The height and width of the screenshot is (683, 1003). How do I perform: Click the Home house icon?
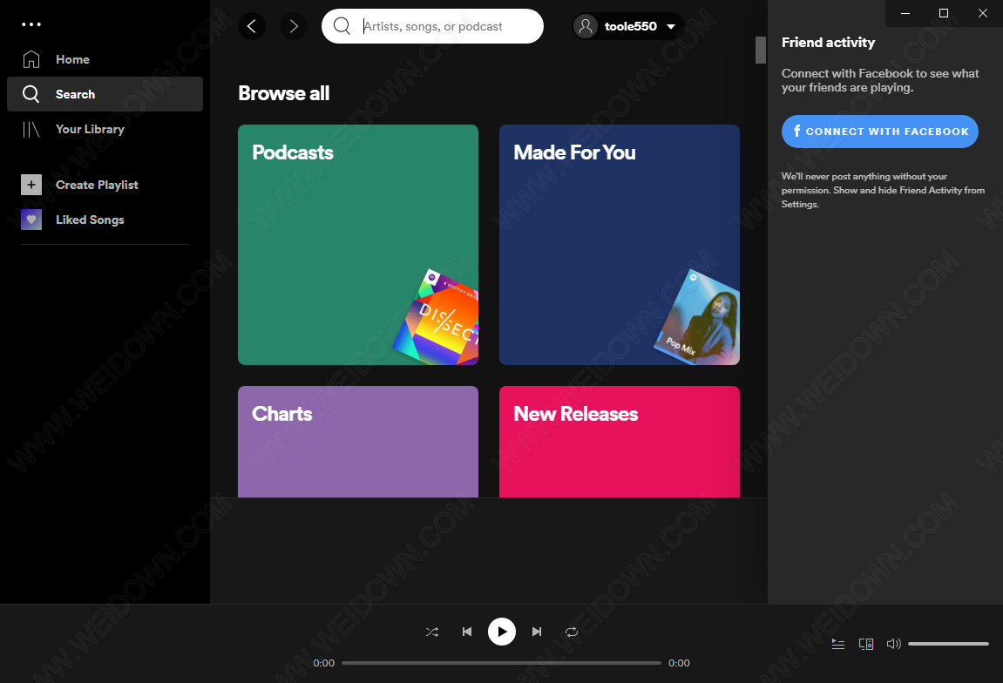pos(30,59)
